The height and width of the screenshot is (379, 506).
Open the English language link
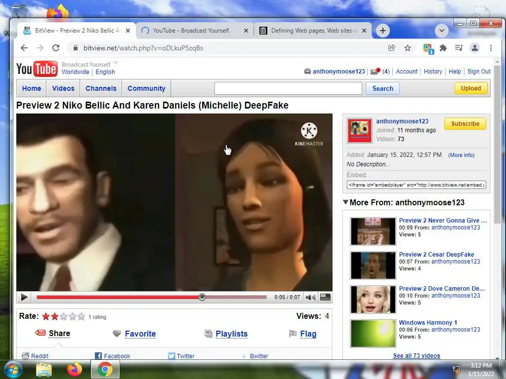point(105,72)
